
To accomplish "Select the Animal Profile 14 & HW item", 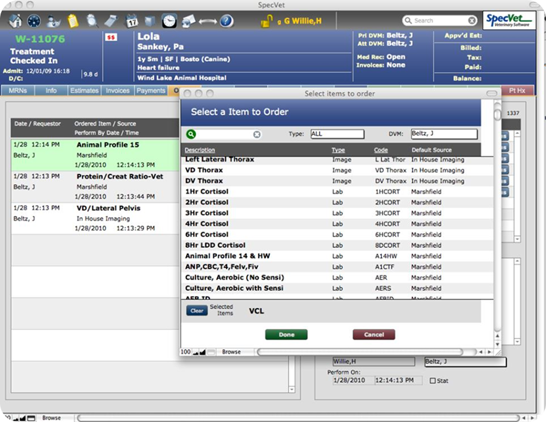I will (337, 256).
